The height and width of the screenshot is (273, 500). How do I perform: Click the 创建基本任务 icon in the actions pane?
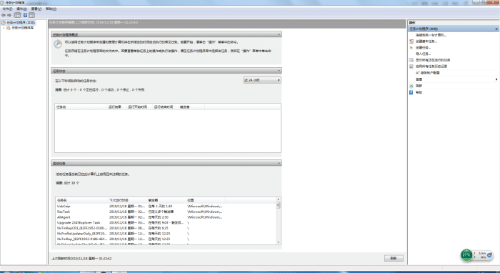pos(411,41)
